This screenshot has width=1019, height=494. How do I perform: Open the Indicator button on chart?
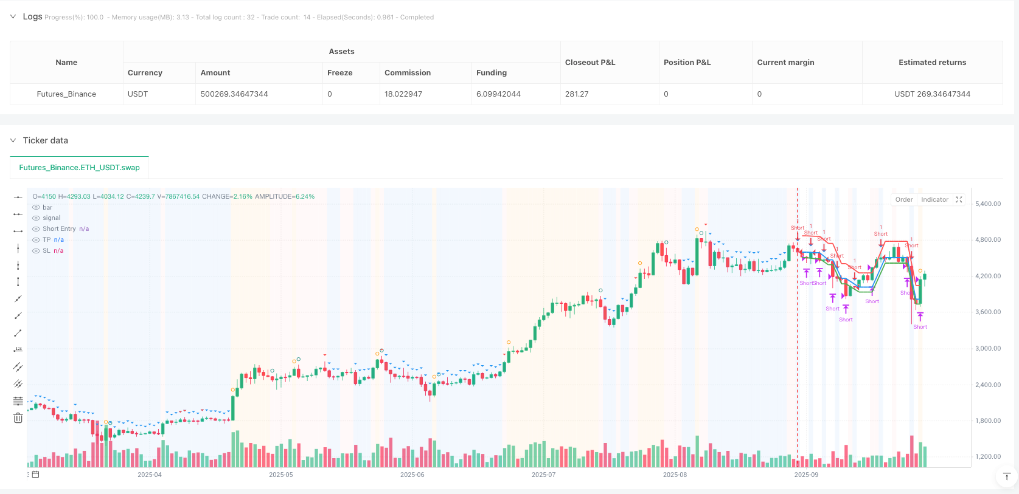click(x=934, y=200)
